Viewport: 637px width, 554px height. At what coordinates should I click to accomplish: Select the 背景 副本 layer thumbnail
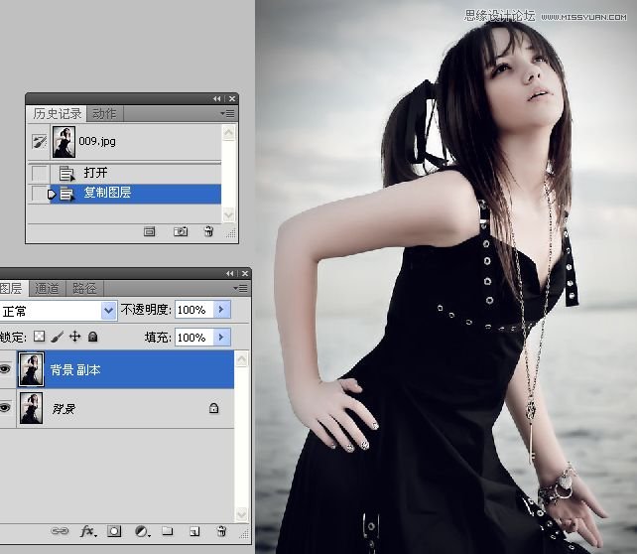coord(32,369)
